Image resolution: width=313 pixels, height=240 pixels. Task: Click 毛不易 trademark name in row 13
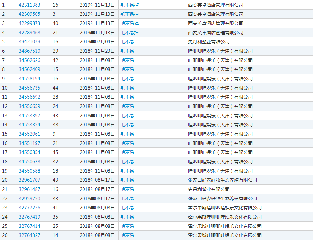pos(127,115)
